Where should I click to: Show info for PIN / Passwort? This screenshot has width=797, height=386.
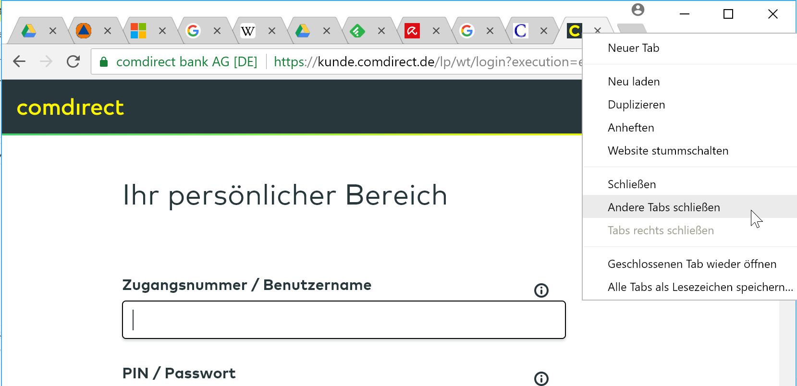(x=541, y=378)
